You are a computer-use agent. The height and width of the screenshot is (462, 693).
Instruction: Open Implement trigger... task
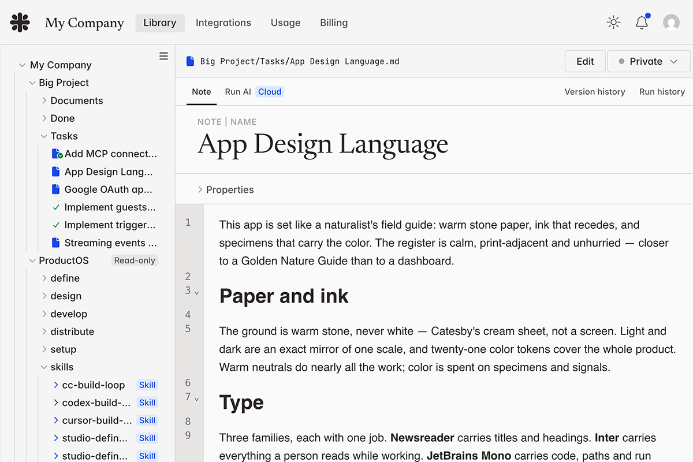click(x=110, y=225)
